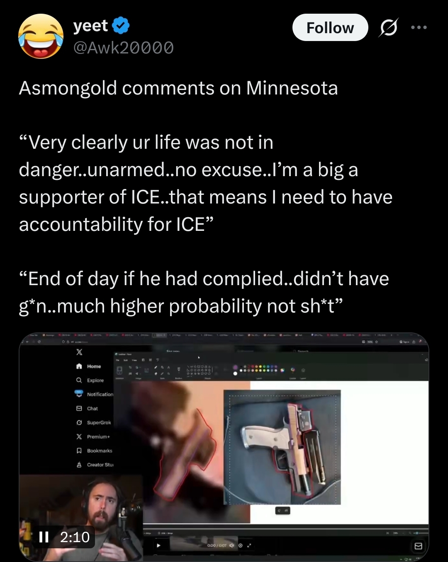This screenshot has width=448, height=562.
Task: Open the three-dot more options menu
Action: point(419,28)
